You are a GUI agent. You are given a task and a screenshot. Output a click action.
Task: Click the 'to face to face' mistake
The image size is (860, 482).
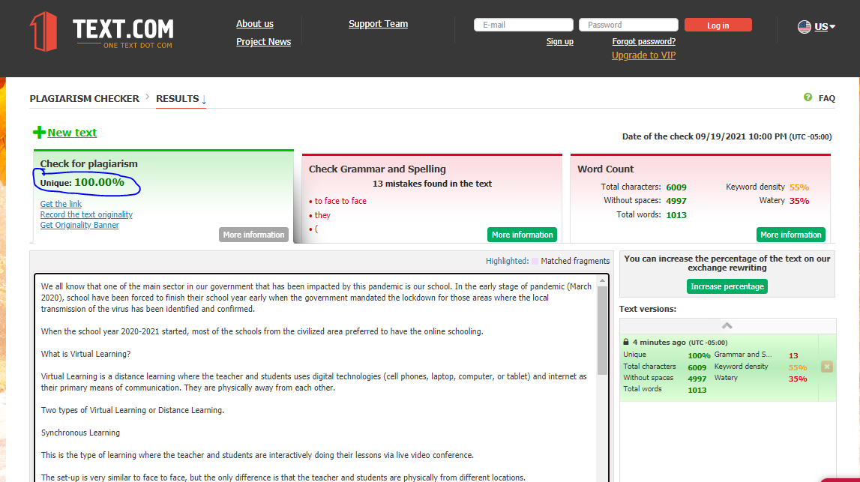pos(340,201)
